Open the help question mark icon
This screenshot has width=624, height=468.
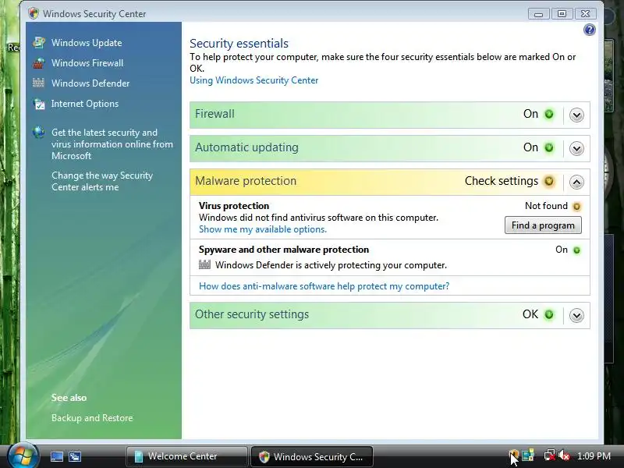tap(590, 30)
